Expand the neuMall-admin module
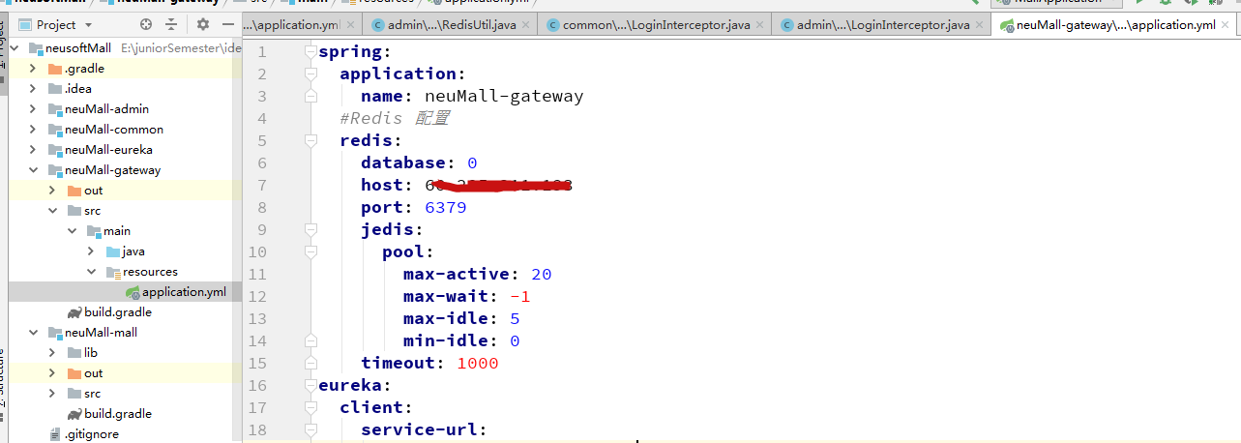The width and height of the screenshot is (1241, 443). (x=34, y=109)
